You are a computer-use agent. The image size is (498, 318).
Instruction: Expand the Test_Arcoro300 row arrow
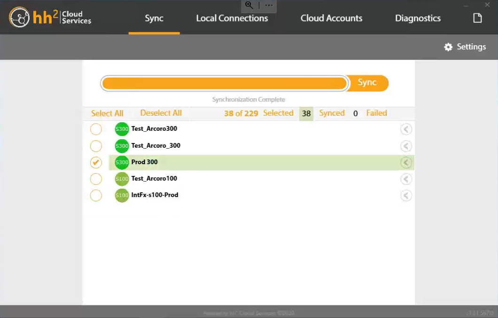coord(406,129)
